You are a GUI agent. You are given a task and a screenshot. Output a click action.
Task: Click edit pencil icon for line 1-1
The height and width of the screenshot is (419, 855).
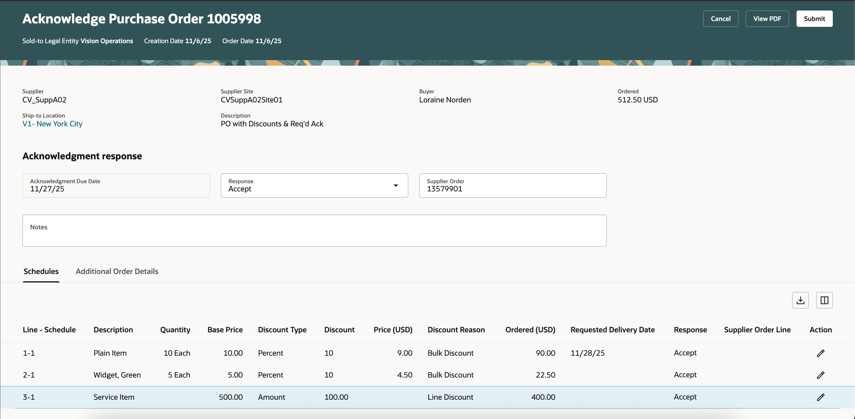coord(821,353)
